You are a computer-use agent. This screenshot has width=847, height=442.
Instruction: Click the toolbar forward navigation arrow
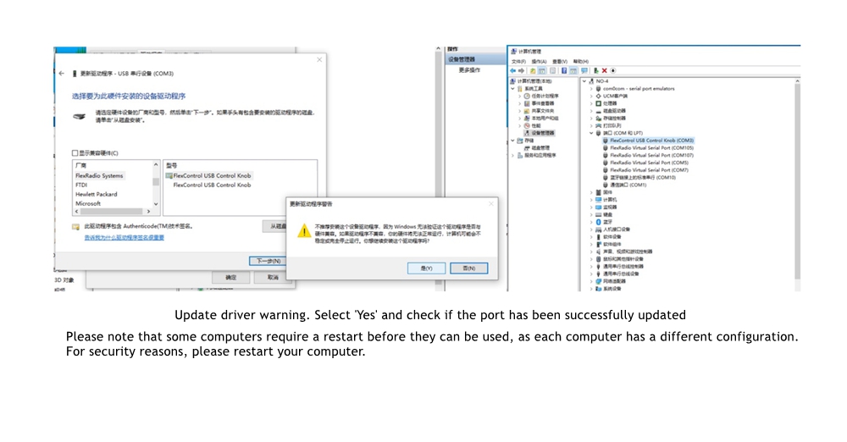[523, 70]
